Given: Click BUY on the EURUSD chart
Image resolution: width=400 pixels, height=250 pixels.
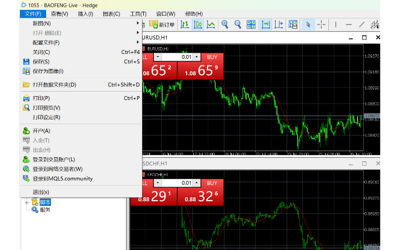Looking at the screenshot, I should click(x=212, y=57).
